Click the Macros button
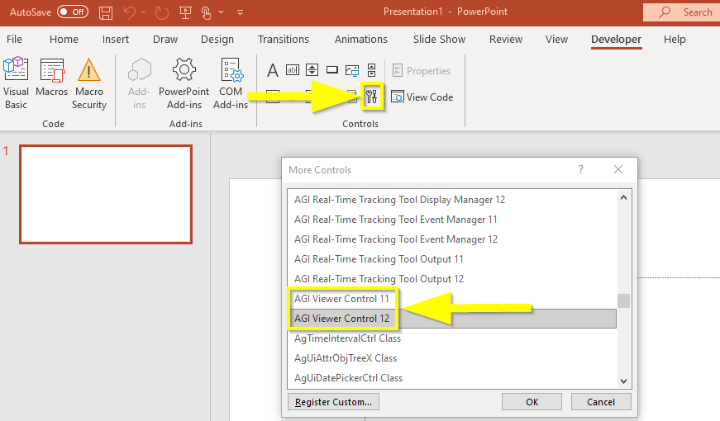This screenshot has height=421, width=720. [52, 78]
